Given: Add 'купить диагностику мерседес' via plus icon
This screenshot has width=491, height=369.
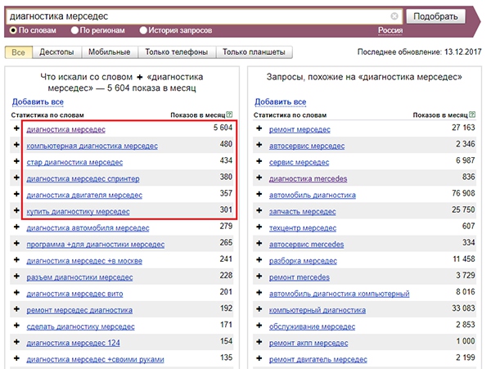Looking at the screenshot, I should pos(16,210).
